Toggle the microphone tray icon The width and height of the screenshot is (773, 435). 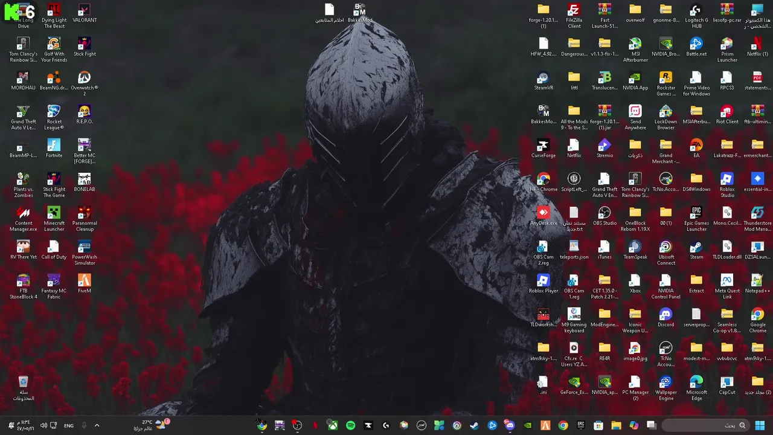(x=84, y=425)
